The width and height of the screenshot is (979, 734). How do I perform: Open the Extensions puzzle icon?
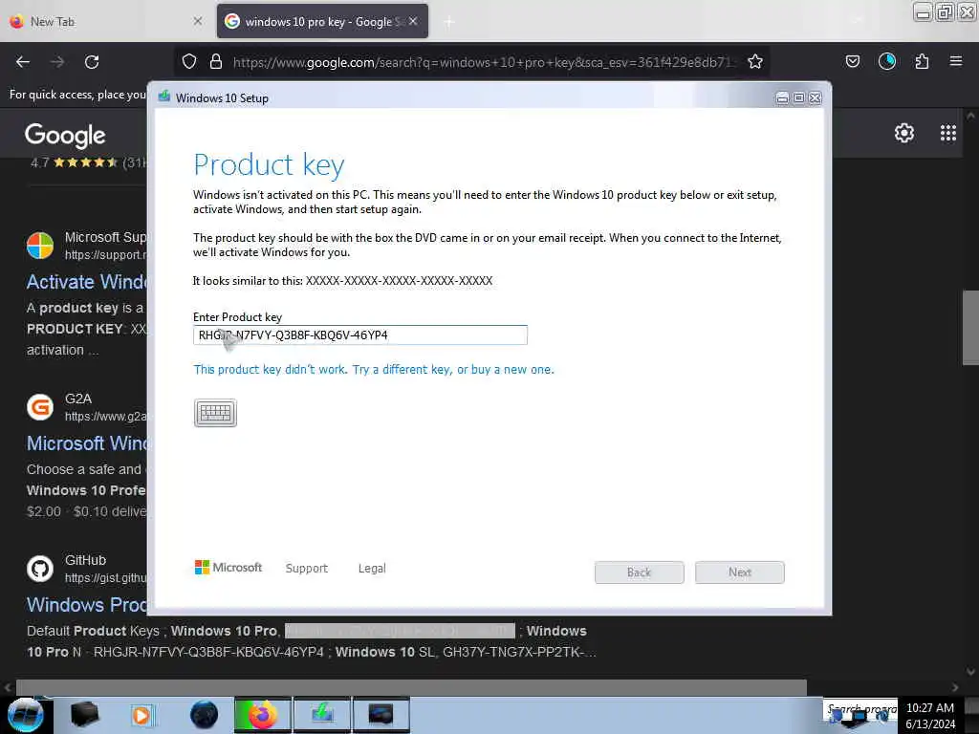pos(922,61)
